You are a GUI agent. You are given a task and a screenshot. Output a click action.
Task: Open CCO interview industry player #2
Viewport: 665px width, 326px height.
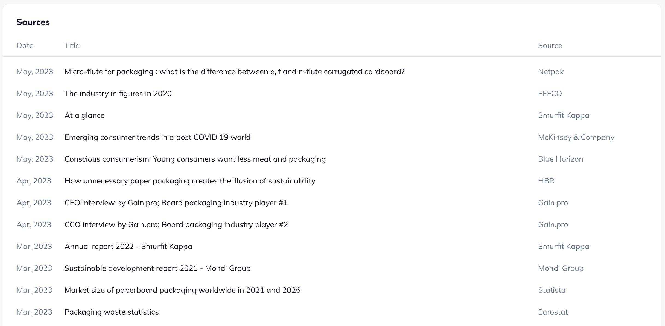coord(176,225)
